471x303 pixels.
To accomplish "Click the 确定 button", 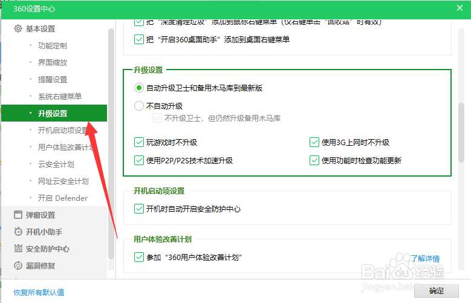I will [437, 291].
